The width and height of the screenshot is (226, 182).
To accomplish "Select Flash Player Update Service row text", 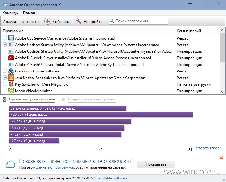I will [79, 65].
